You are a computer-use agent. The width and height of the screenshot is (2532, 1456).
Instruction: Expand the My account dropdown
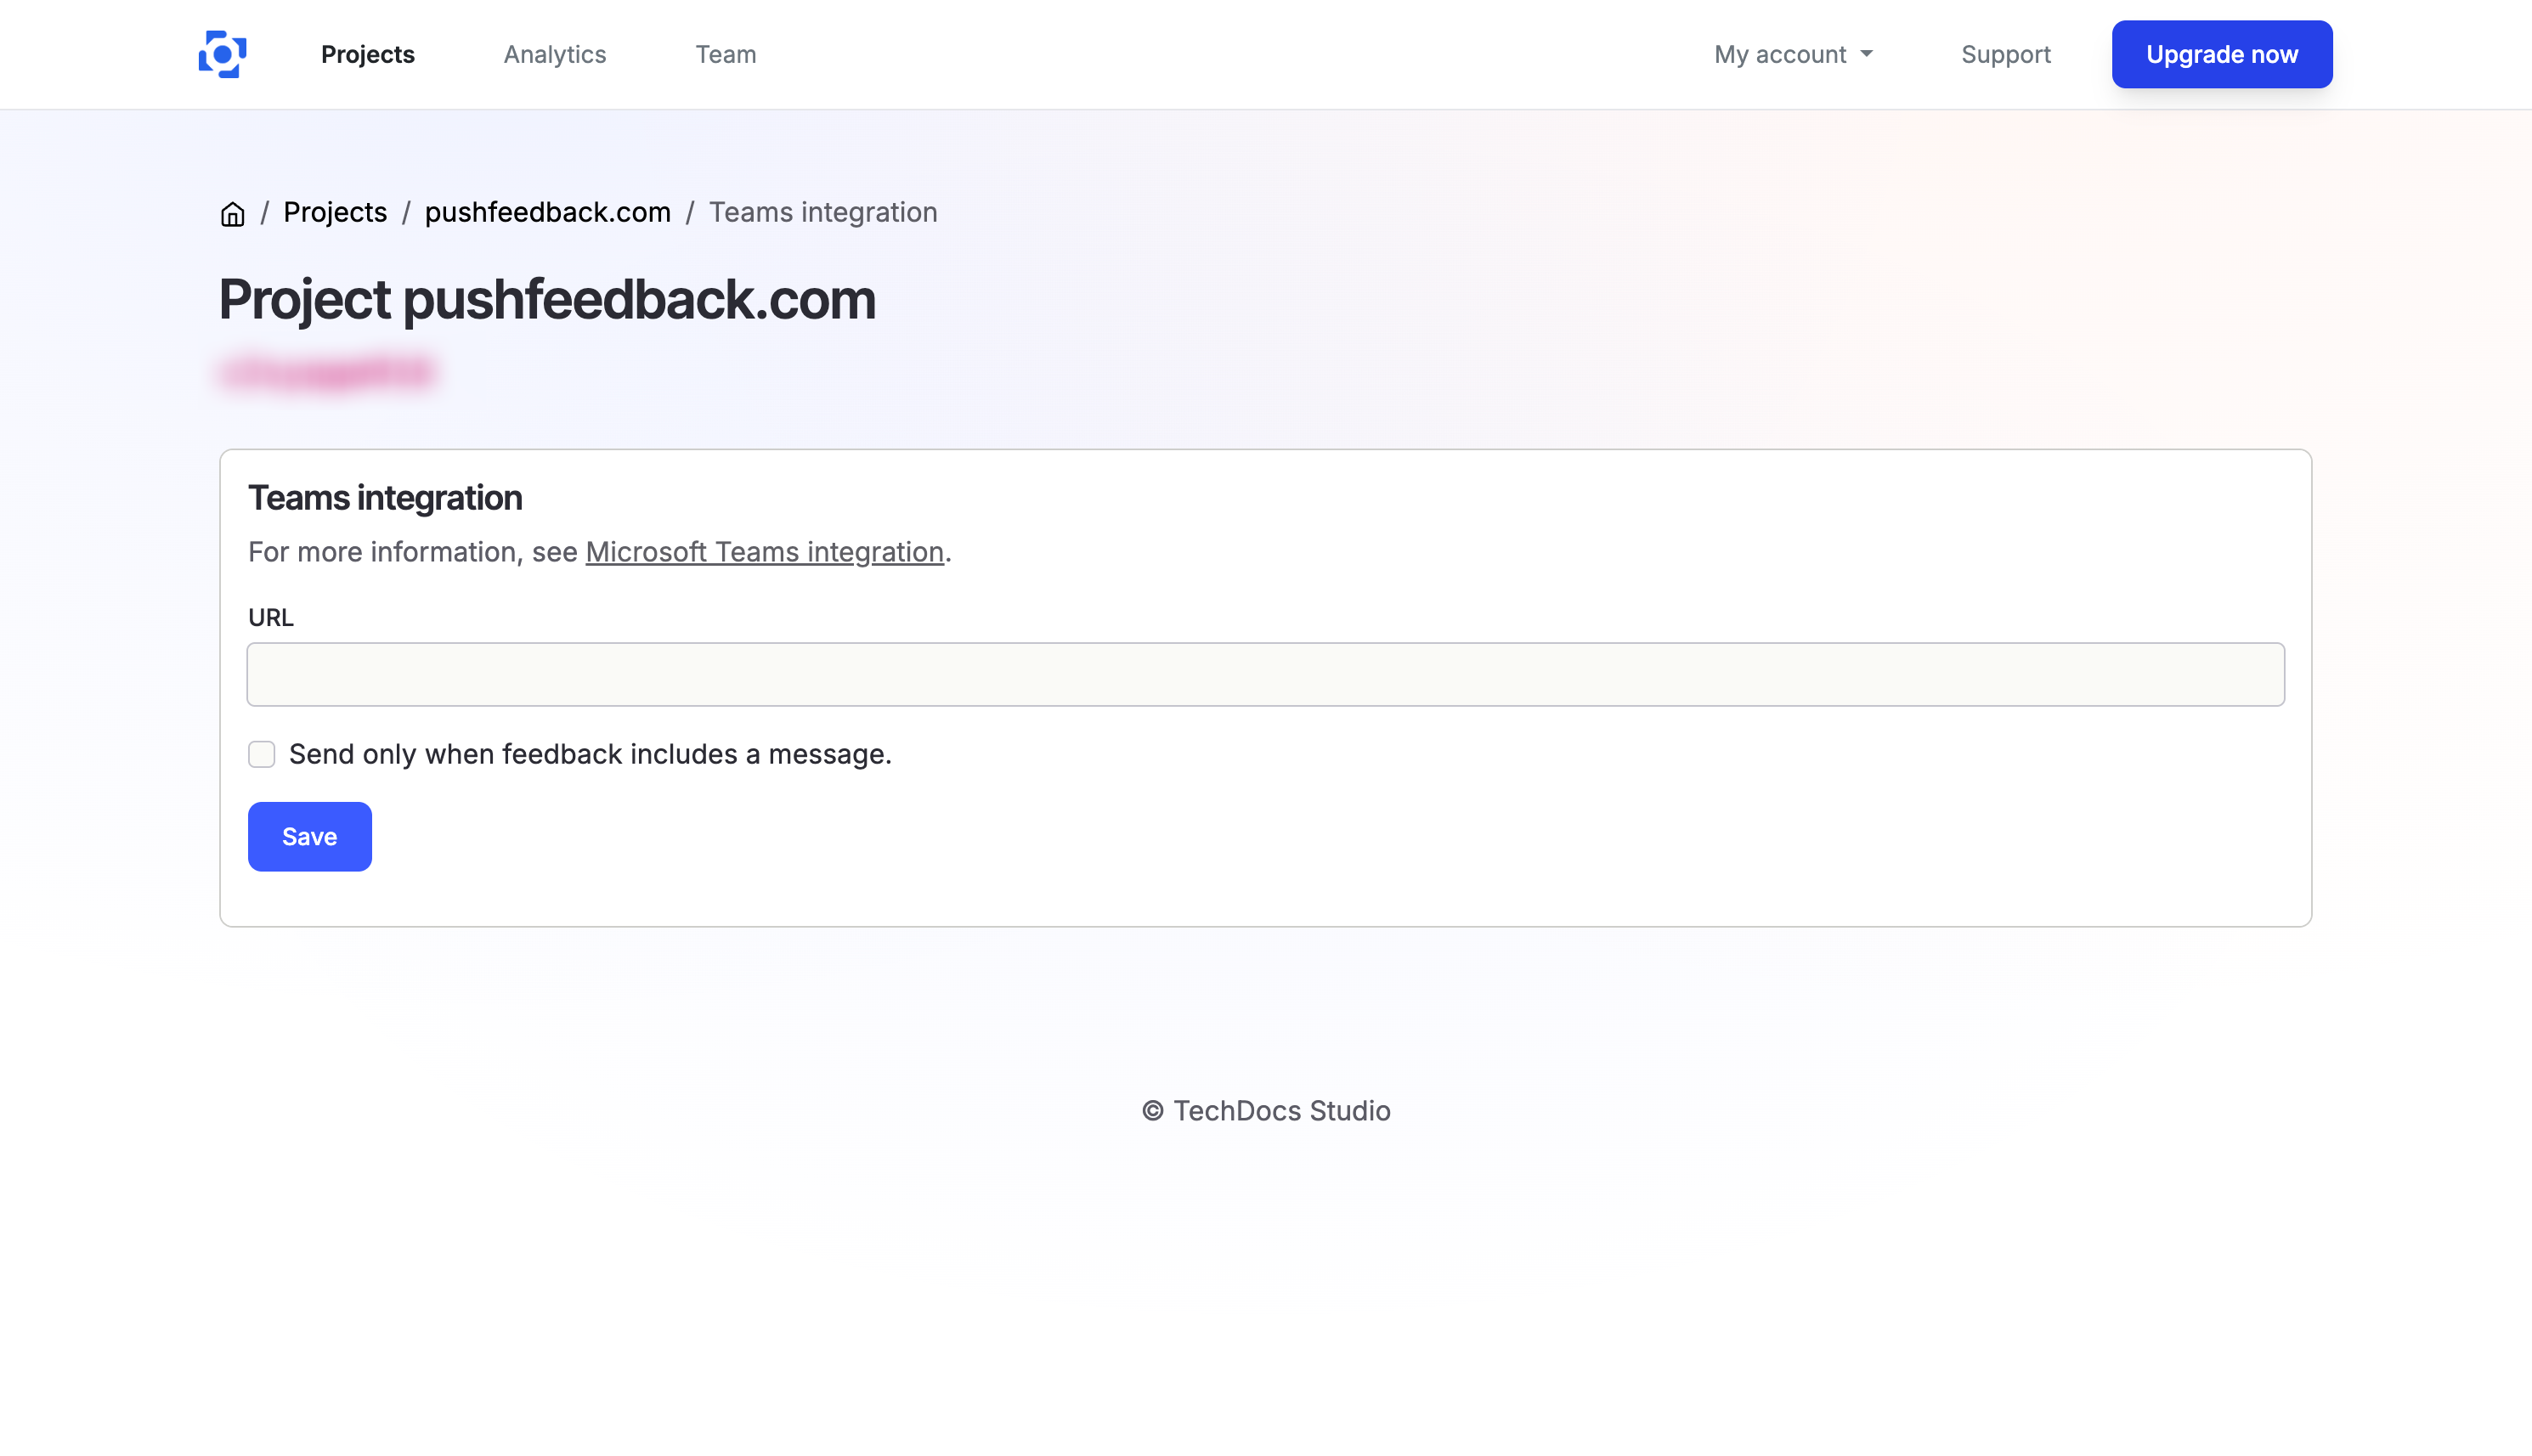1793,54
